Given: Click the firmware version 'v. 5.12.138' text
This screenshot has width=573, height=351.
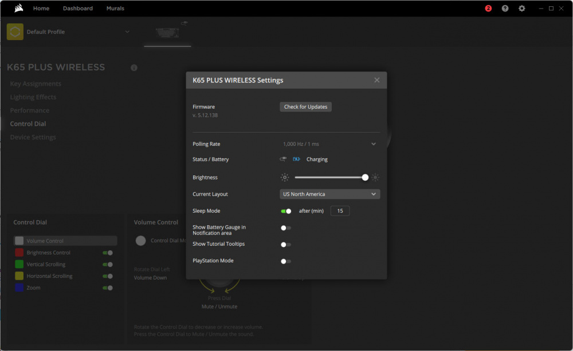Looking at the screenshot, I should point(205,115).
